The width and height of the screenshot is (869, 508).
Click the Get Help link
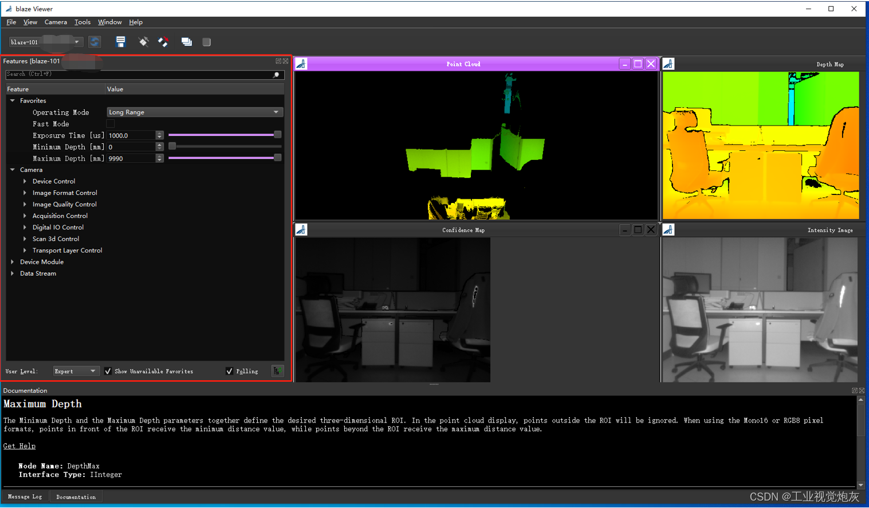click(x=19, y=446)
